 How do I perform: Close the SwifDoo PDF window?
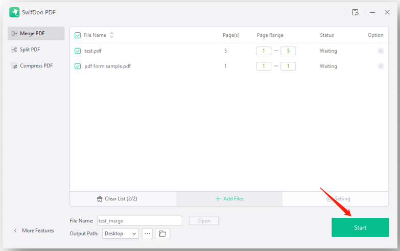pyautogui.click(x=387, y=12)
